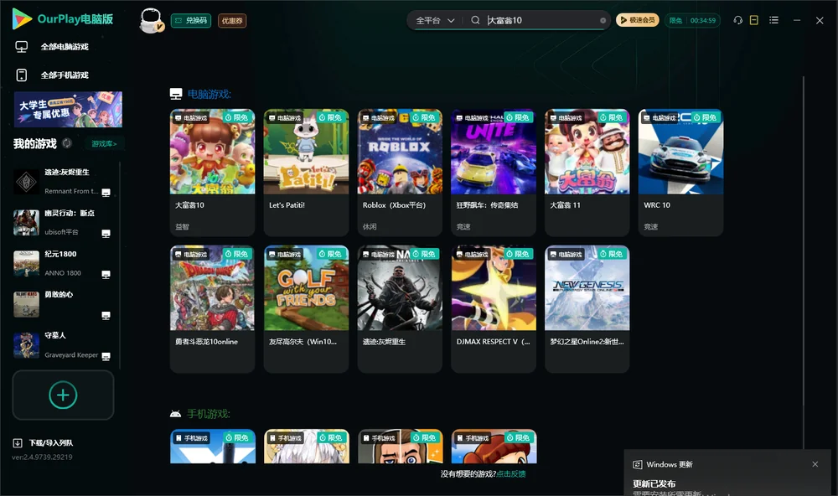Click the yellow notes icon in title bar

coord(754,20)
